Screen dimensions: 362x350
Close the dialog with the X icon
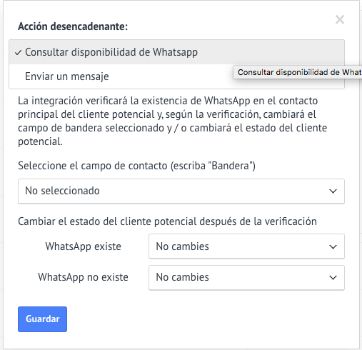[x=340, y=19]
